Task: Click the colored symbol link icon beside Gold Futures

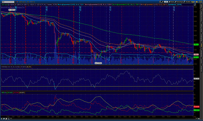Action: (17, 2)
